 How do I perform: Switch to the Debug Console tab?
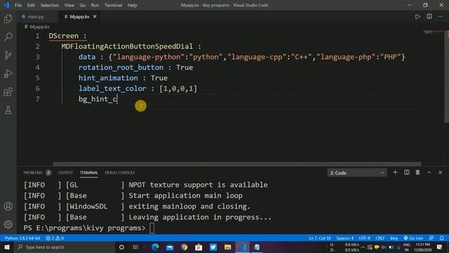point(120,172)
